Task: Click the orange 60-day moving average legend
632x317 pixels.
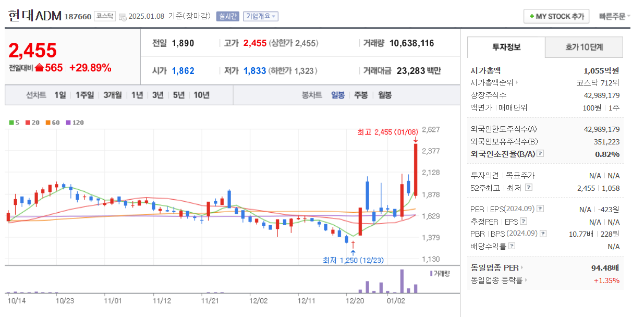Action: [x=52, y=123]
